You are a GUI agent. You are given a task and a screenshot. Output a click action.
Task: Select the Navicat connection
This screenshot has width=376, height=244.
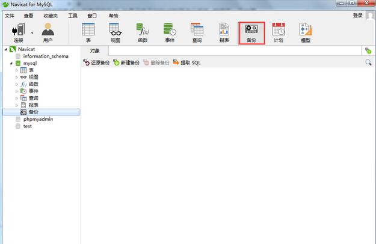point(26,49)
